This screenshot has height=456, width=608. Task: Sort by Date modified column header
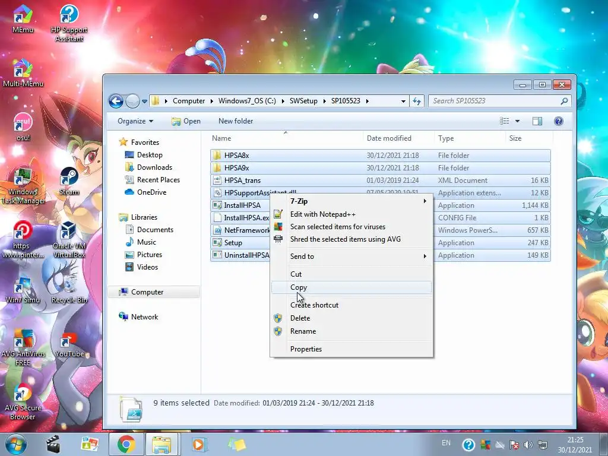point(398,138)
